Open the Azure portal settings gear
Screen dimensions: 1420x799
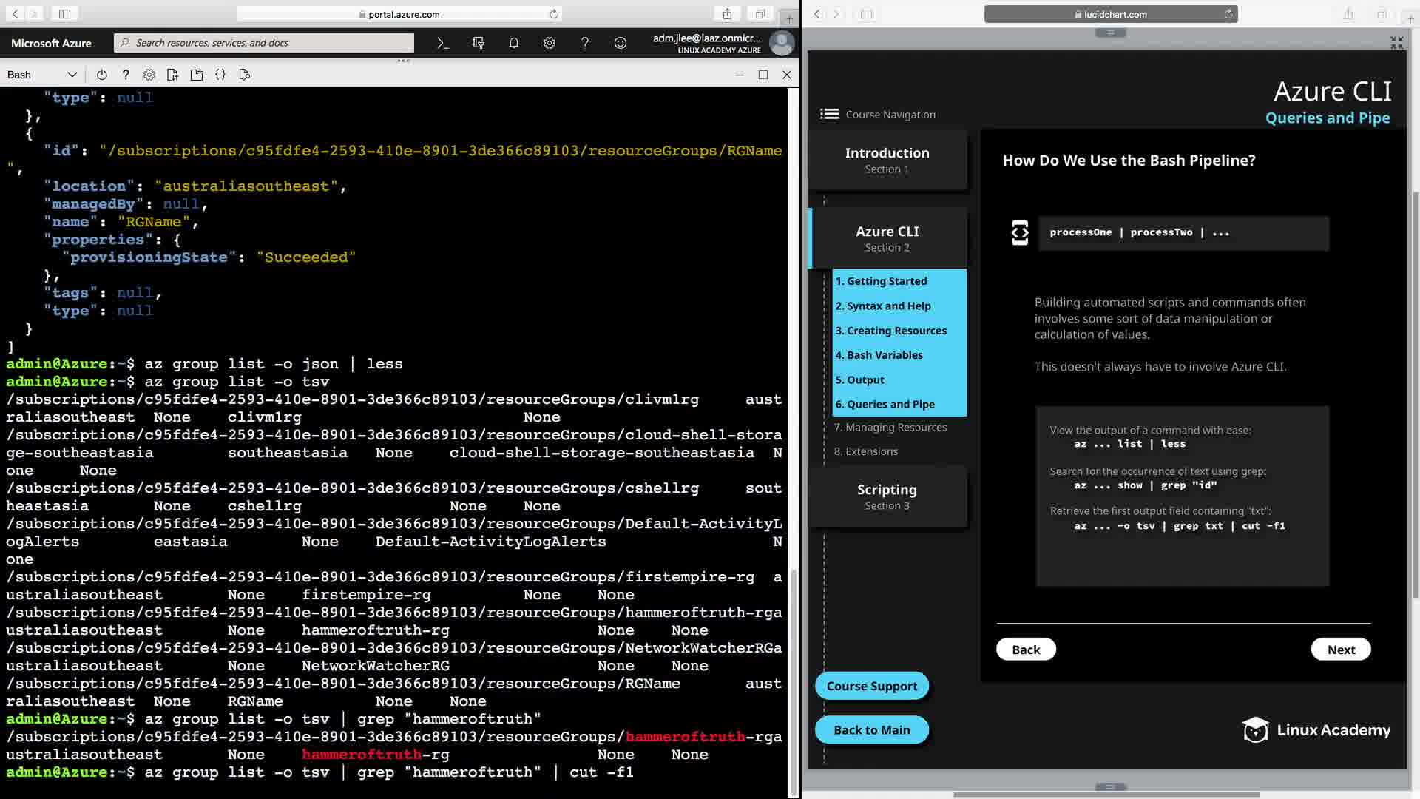(550, 43)
